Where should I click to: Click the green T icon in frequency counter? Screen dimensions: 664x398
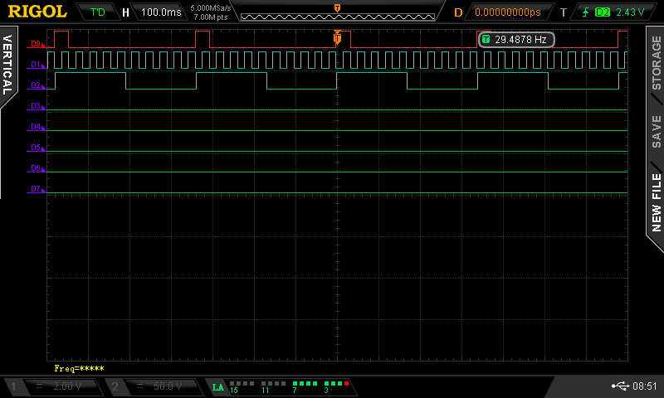tap(486, 40)
